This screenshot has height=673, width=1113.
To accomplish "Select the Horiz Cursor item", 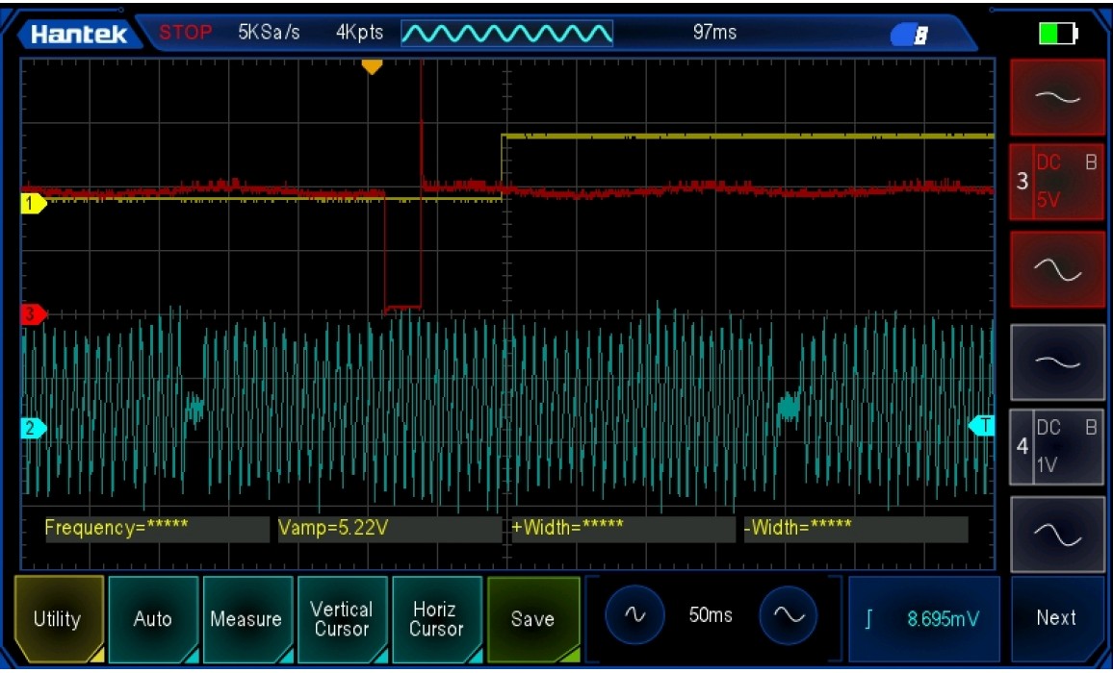I will point(436,619).
